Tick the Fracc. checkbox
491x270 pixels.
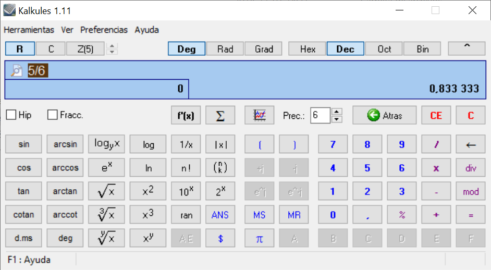tap(53, 115)
